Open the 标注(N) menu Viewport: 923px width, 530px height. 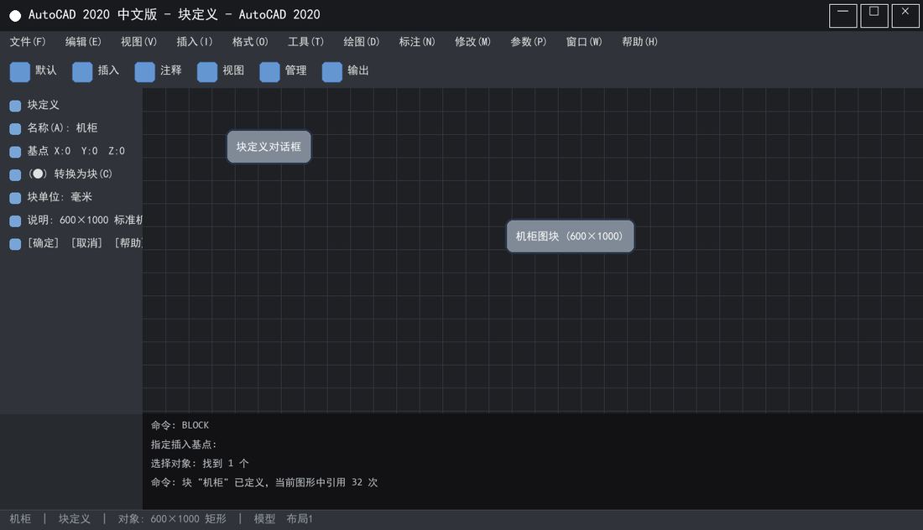[417, 42]
